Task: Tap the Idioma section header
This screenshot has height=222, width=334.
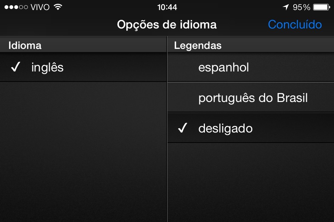Action: point(25,45)
